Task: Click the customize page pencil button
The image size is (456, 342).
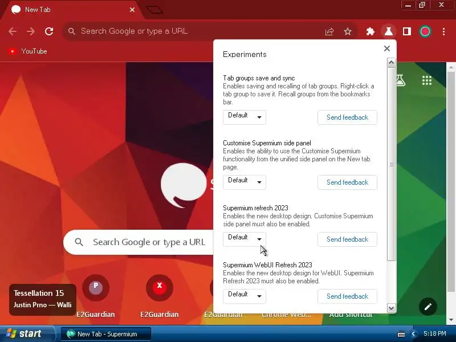Action: pyautogui.click(x=428, y=307)
